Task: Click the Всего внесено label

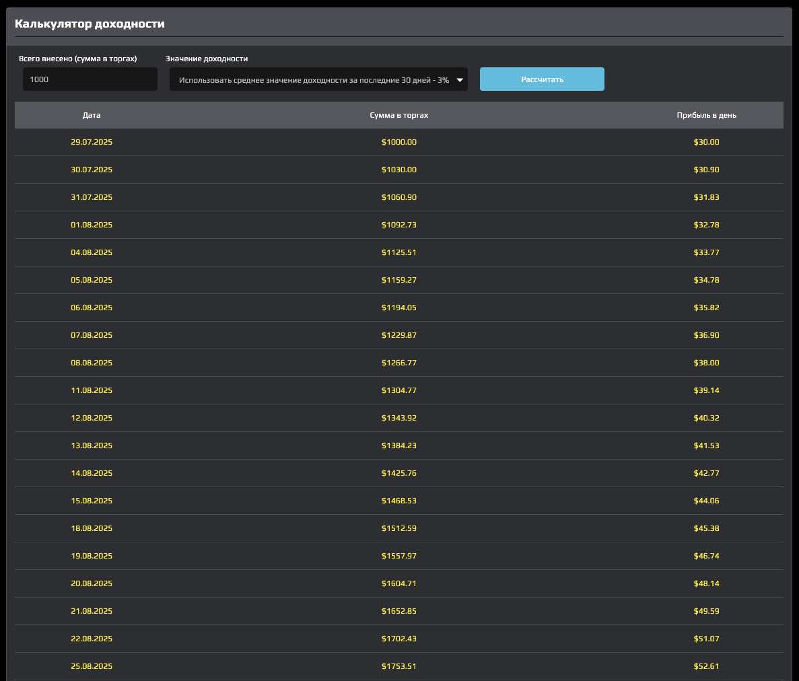Action: tap(78, 59)
